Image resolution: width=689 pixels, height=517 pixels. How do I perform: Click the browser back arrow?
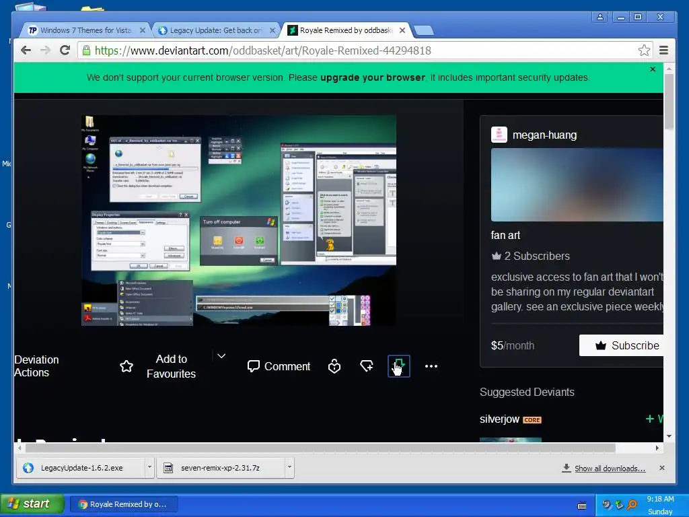coord(26,50)
